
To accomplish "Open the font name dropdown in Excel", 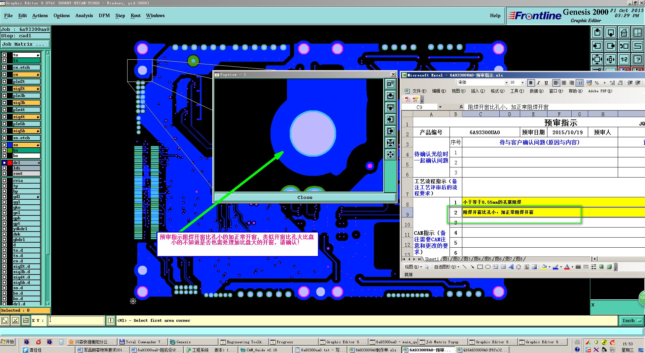I will click(x=506, y=83).
